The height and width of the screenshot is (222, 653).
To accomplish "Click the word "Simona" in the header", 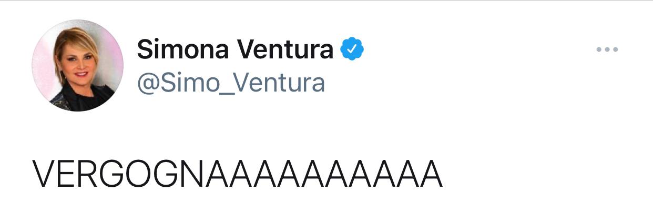I will tap(183, 50).
